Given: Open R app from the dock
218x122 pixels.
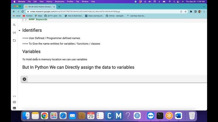Looking at the screenshot, I should [x=137, y=116].
